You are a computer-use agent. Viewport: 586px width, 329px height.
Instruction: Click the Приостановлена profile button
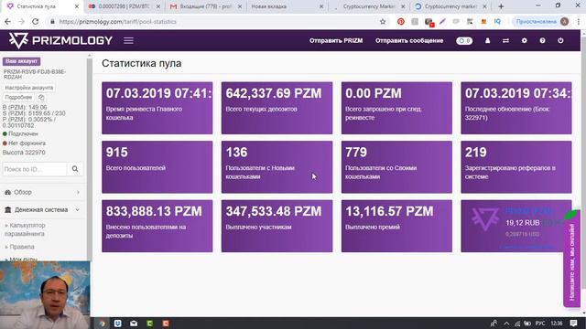pos(541,22)
